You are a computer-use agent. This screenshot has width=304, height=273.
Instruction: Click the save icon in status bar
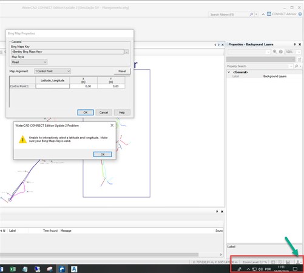(x=288, y=262)
